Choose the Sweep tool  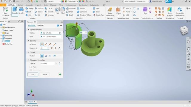pos(29,8)
